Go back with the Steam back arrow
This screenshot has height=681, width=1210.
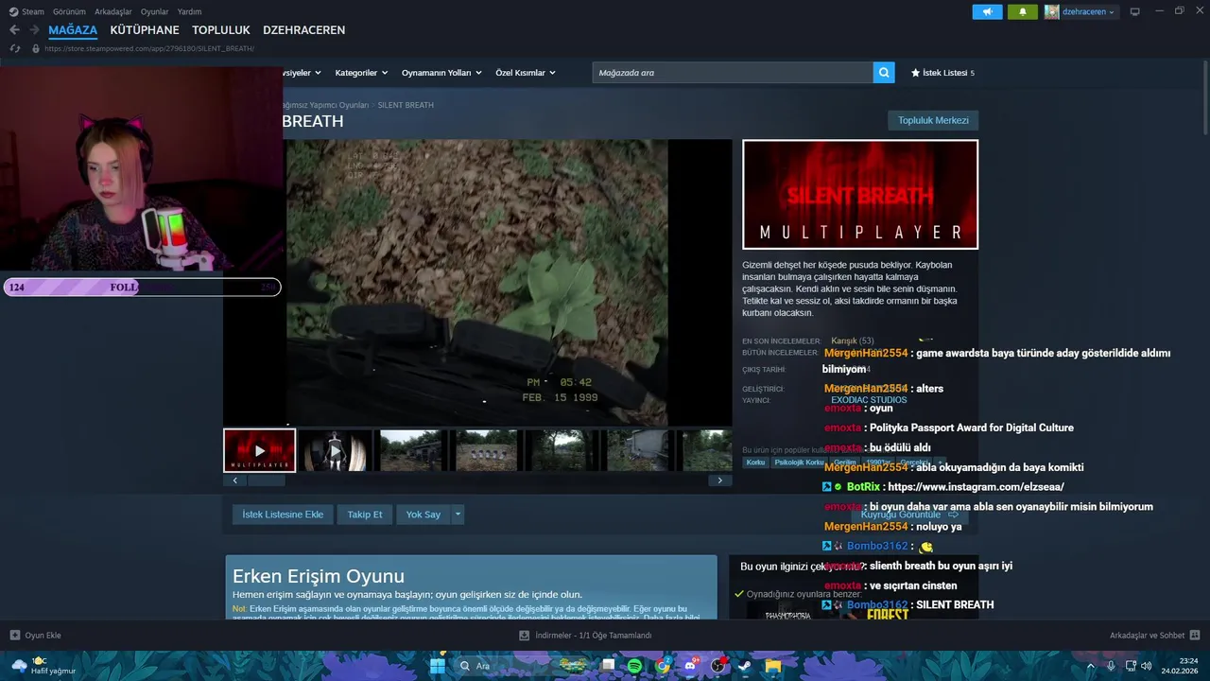(14, 30)
